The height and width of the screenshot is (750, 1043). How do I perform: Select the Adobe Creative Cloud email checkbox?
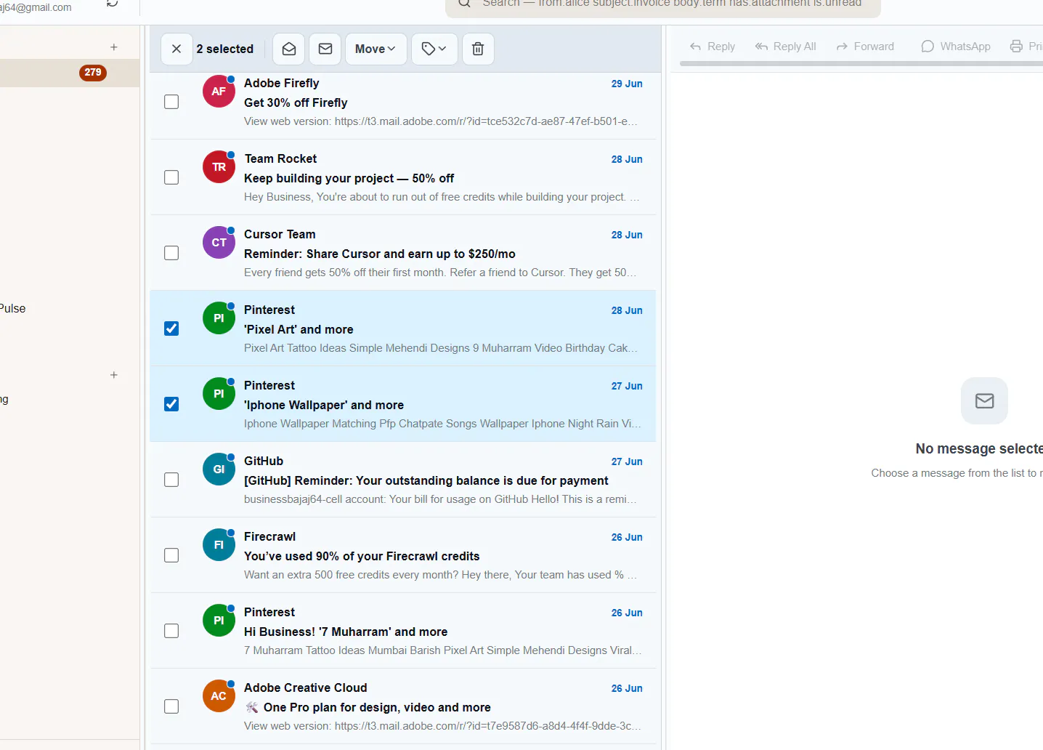(x=171, y=706)
